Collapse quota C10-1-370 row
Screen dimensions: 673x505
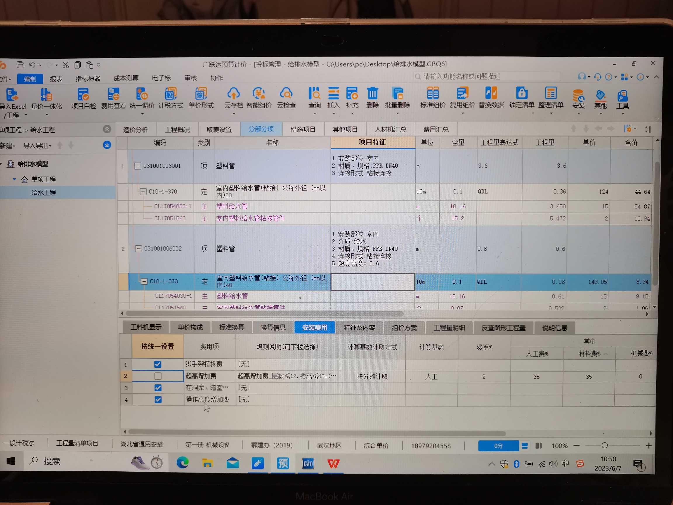point(143,192)
